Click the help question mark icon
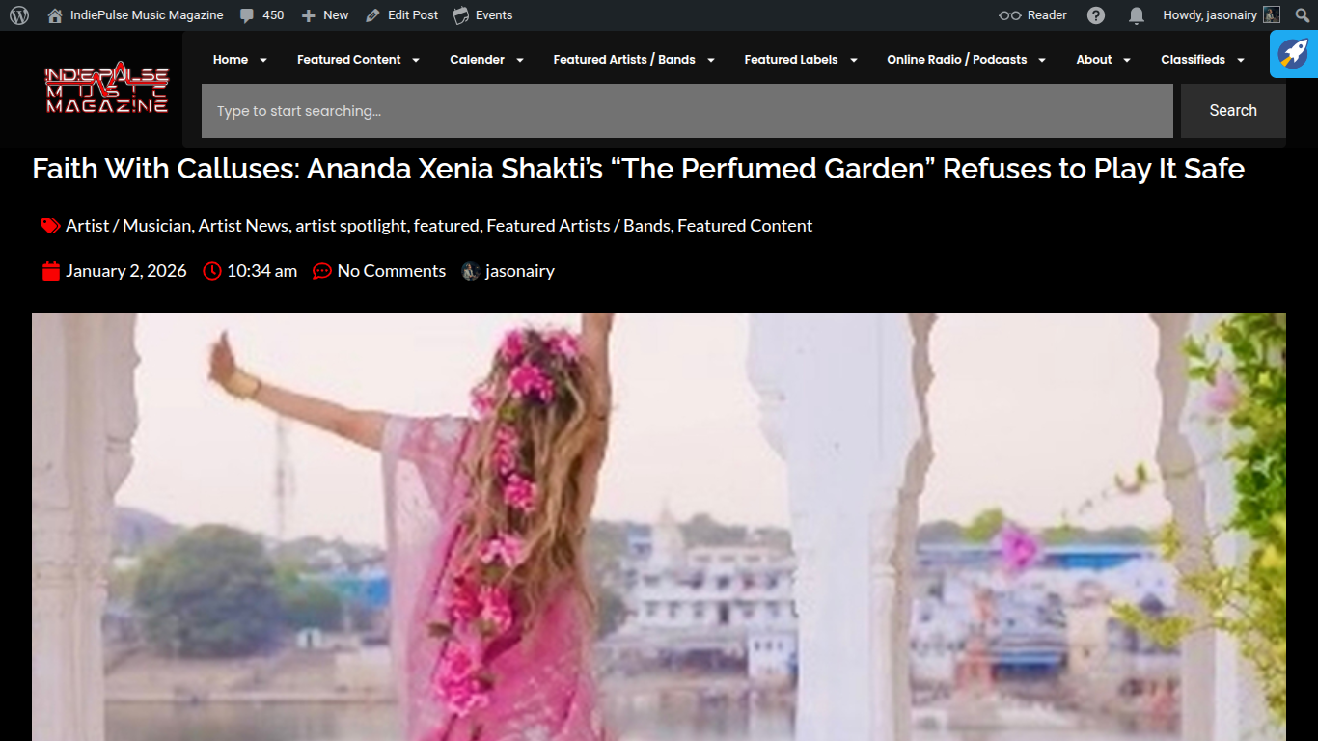This screenshot has height=741, width=1318. 1096,15
